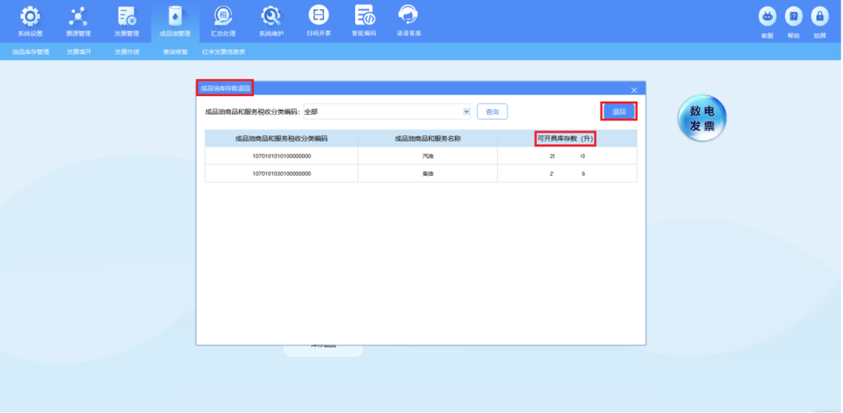Viewport: 843px width, 413px height.
Task: Open the 帮助 help icon
Action: pyautogui.click(x=794, y=16)
